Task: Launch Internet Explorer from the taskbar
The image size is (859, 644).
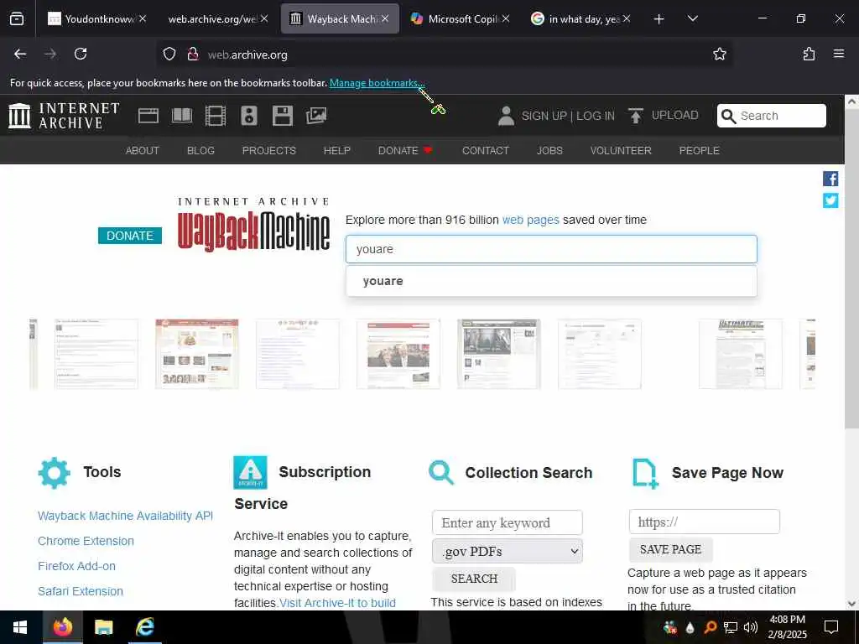Action: click(x=144, y=627)
